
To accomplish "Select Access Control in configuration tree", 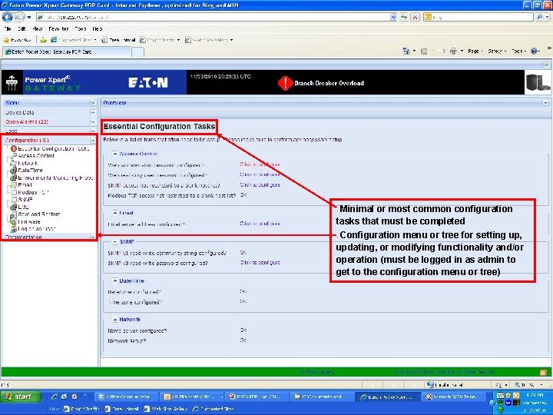I will (x=36, y=156).
